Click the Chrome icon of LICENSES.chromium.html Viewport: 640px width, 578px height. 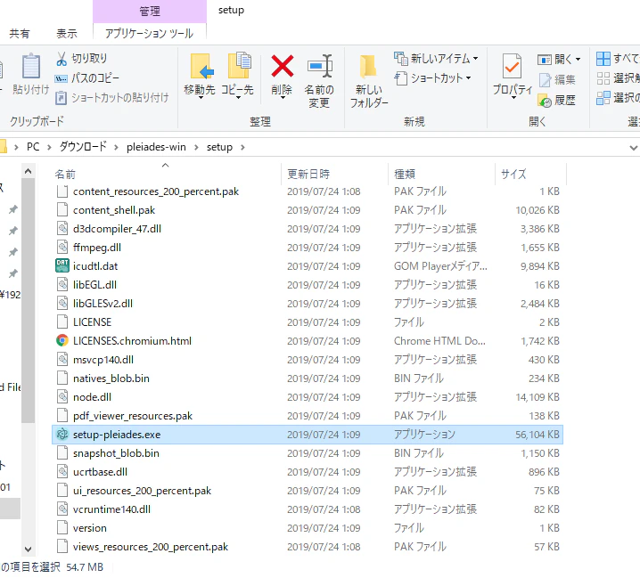(x=62, y=340)
